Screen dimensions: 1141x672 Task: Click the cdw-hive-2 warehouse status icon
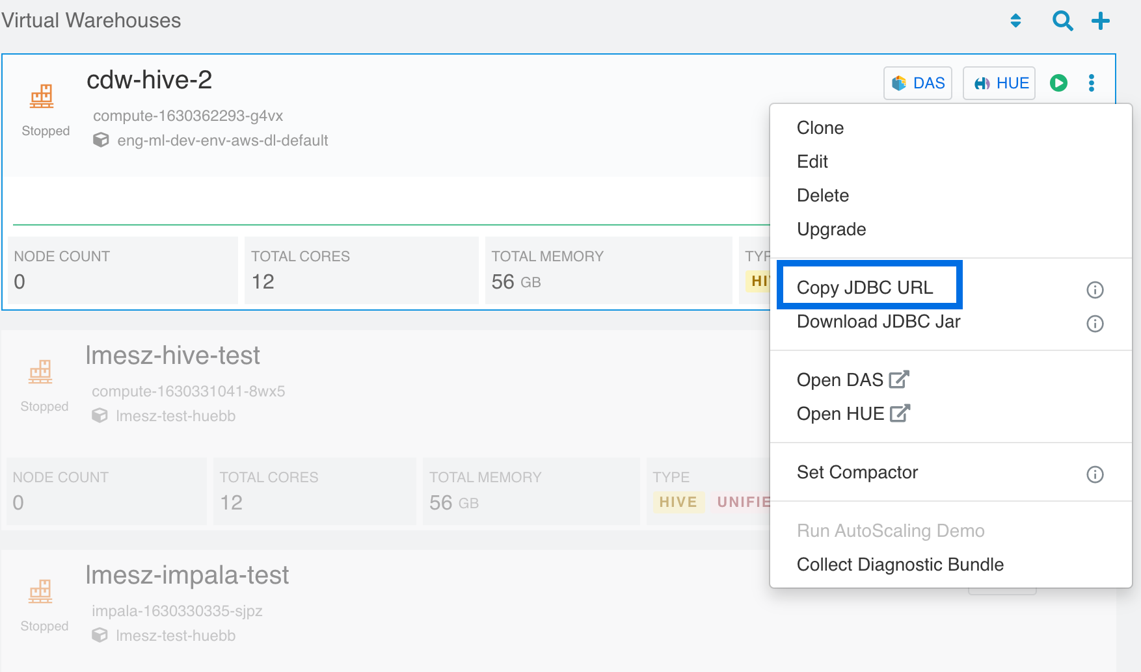point(42,96)
